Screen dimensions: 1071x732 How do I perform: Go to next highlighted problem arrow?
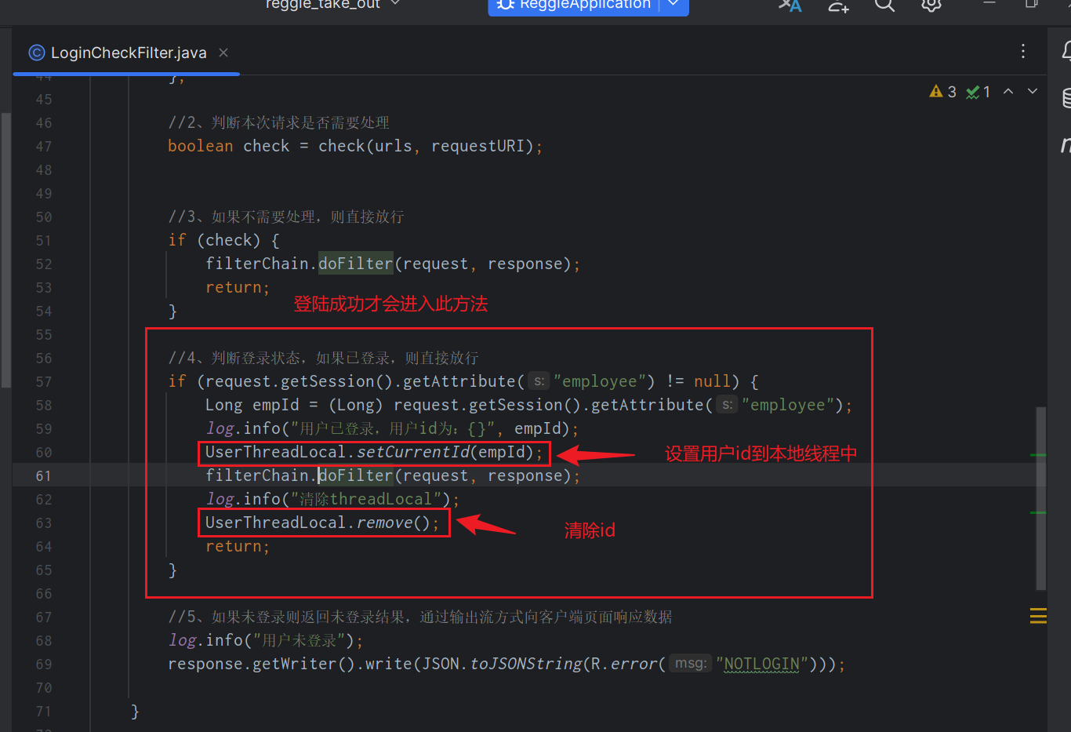tap(1033, 92)
